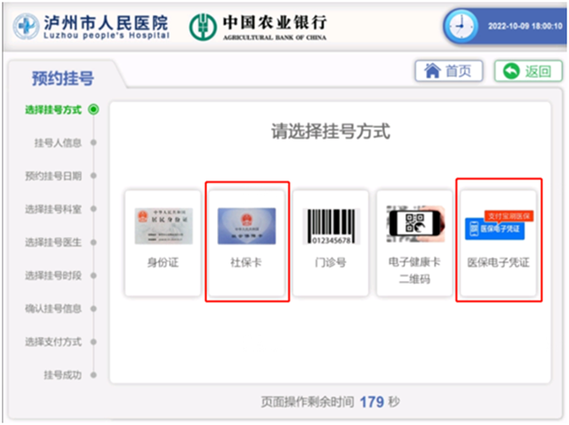The image size is (569, 425).
Task: Click the Luzhou People's Hospital logo
Action: pyautogui.click(x=27, y=26)
